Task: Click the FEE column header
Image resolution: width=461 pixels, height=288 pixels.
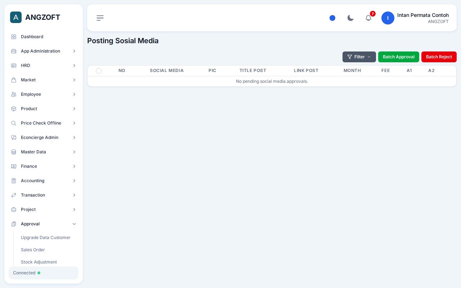Action: pos(386,71)
